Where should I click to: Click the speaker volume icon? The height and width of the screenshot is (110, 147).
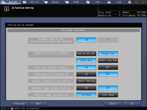[136, 2]
